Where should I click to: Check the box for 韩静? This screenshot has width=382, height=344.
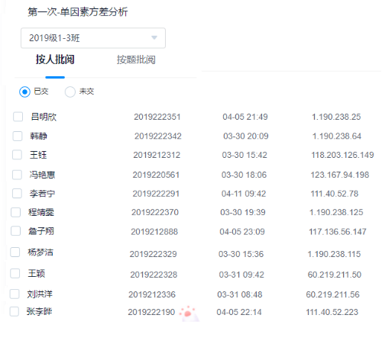pos(18,136)
